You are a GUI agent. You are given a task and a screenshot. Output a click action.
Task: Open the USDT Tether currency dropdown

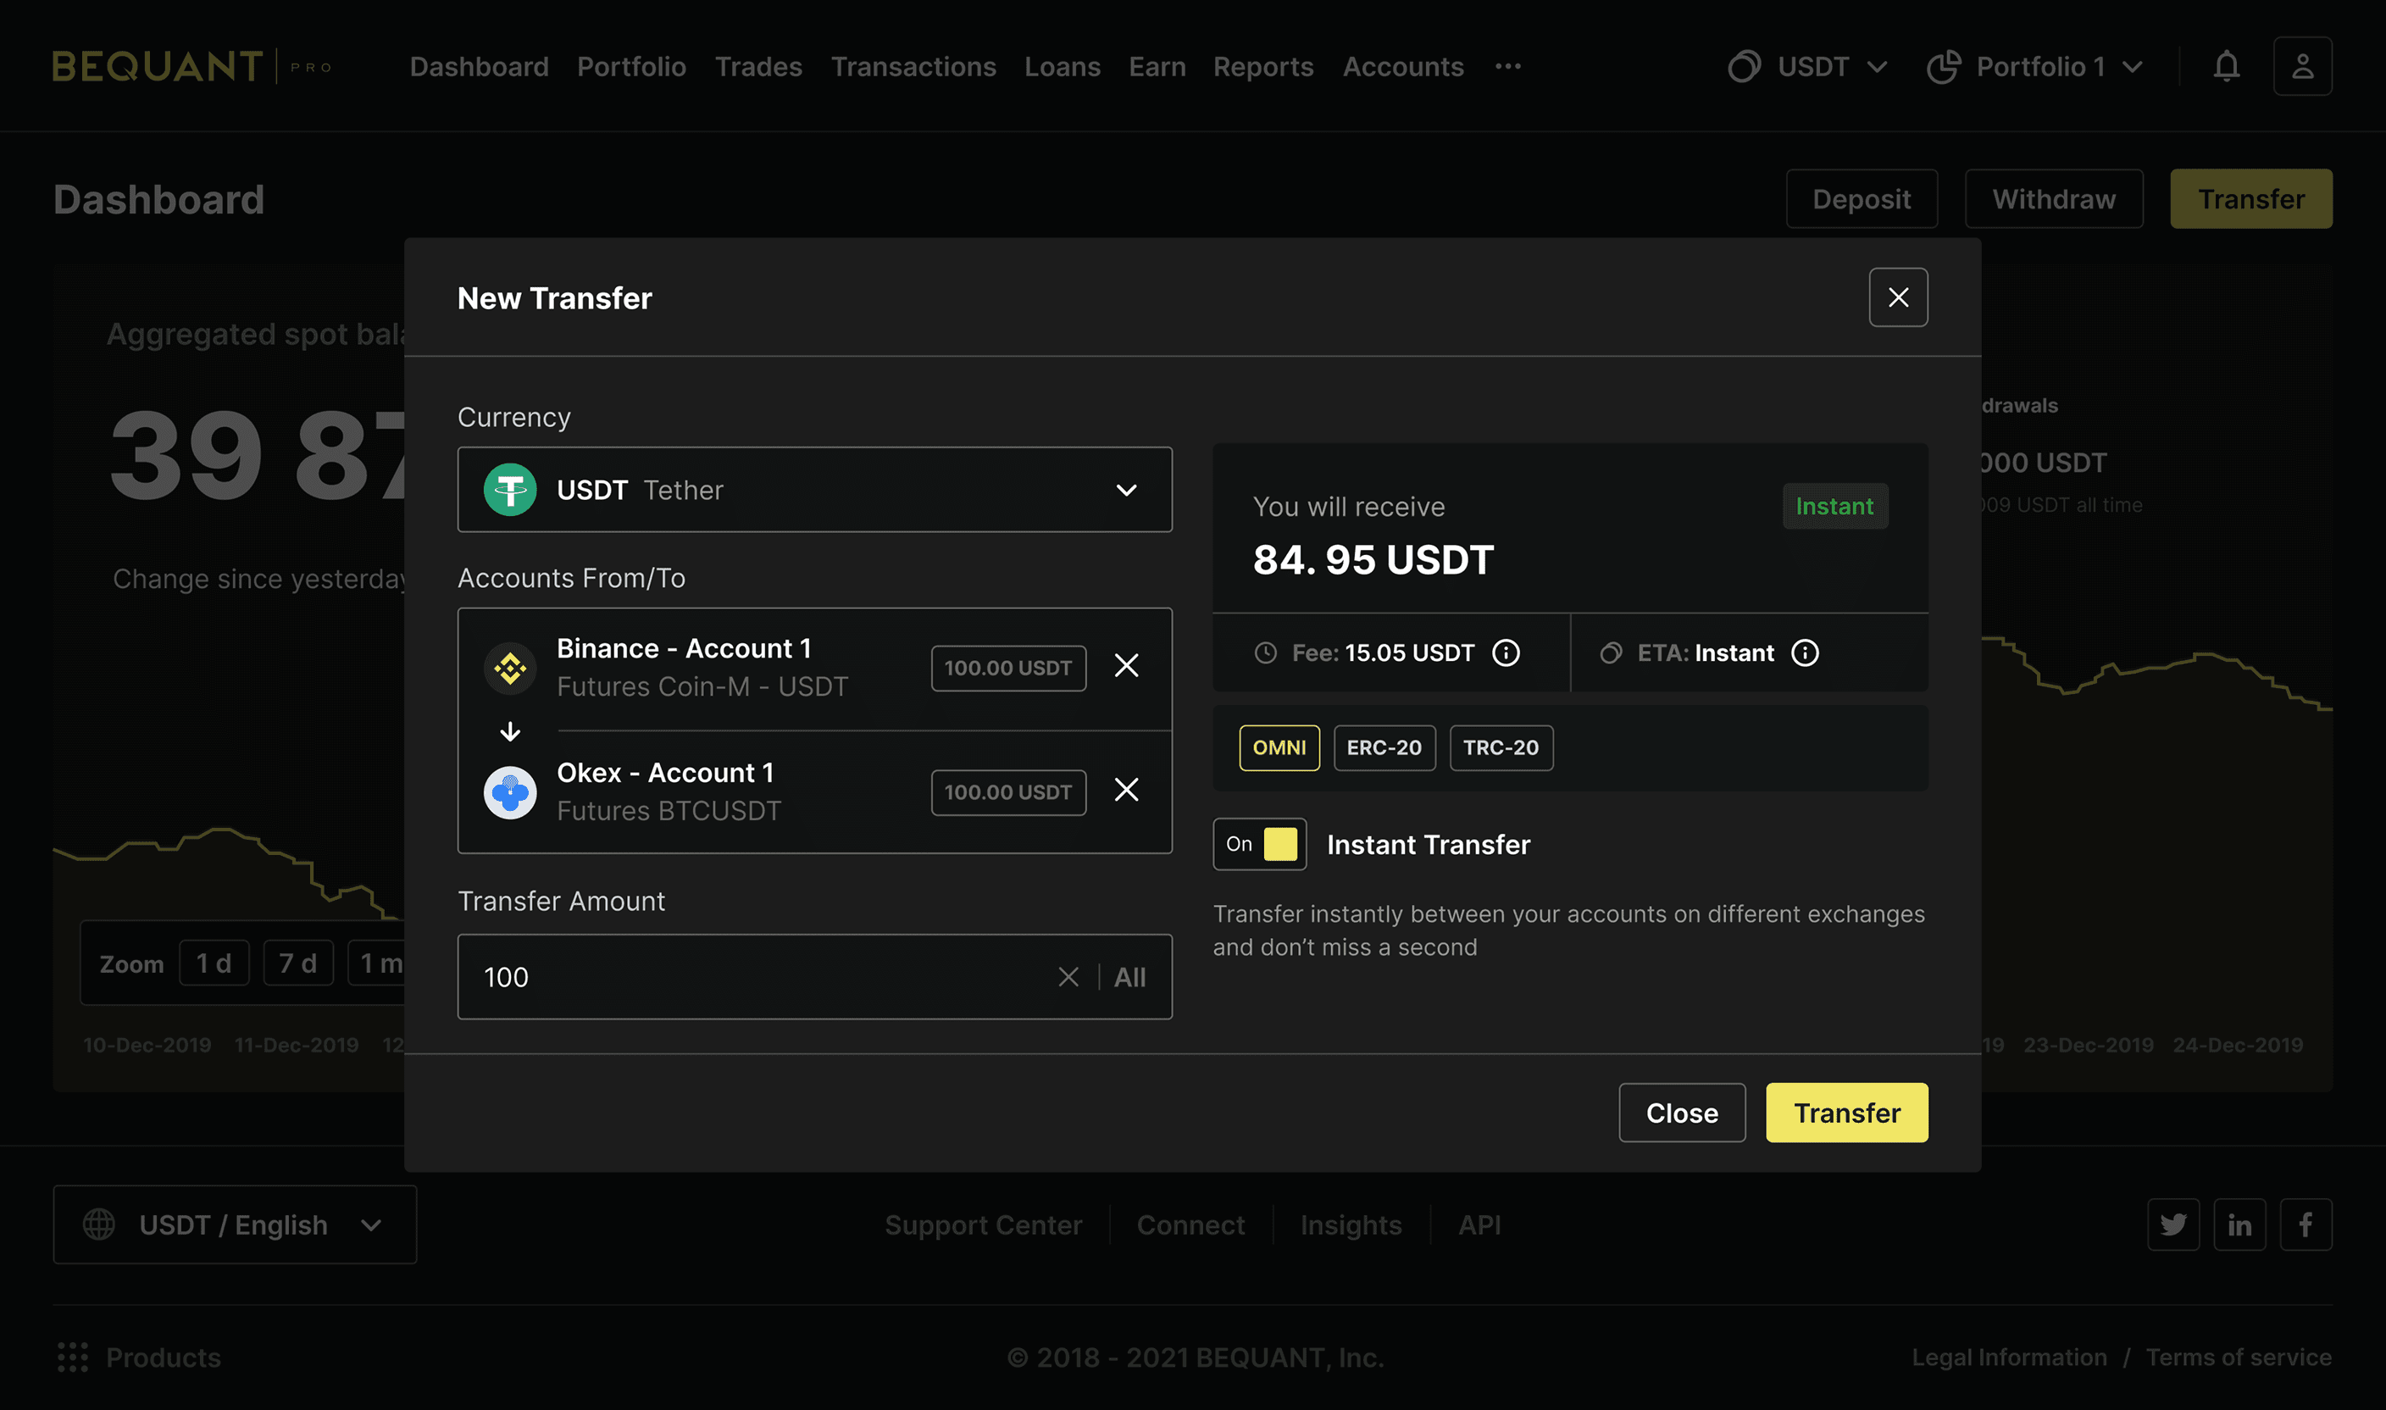point(814,491)
